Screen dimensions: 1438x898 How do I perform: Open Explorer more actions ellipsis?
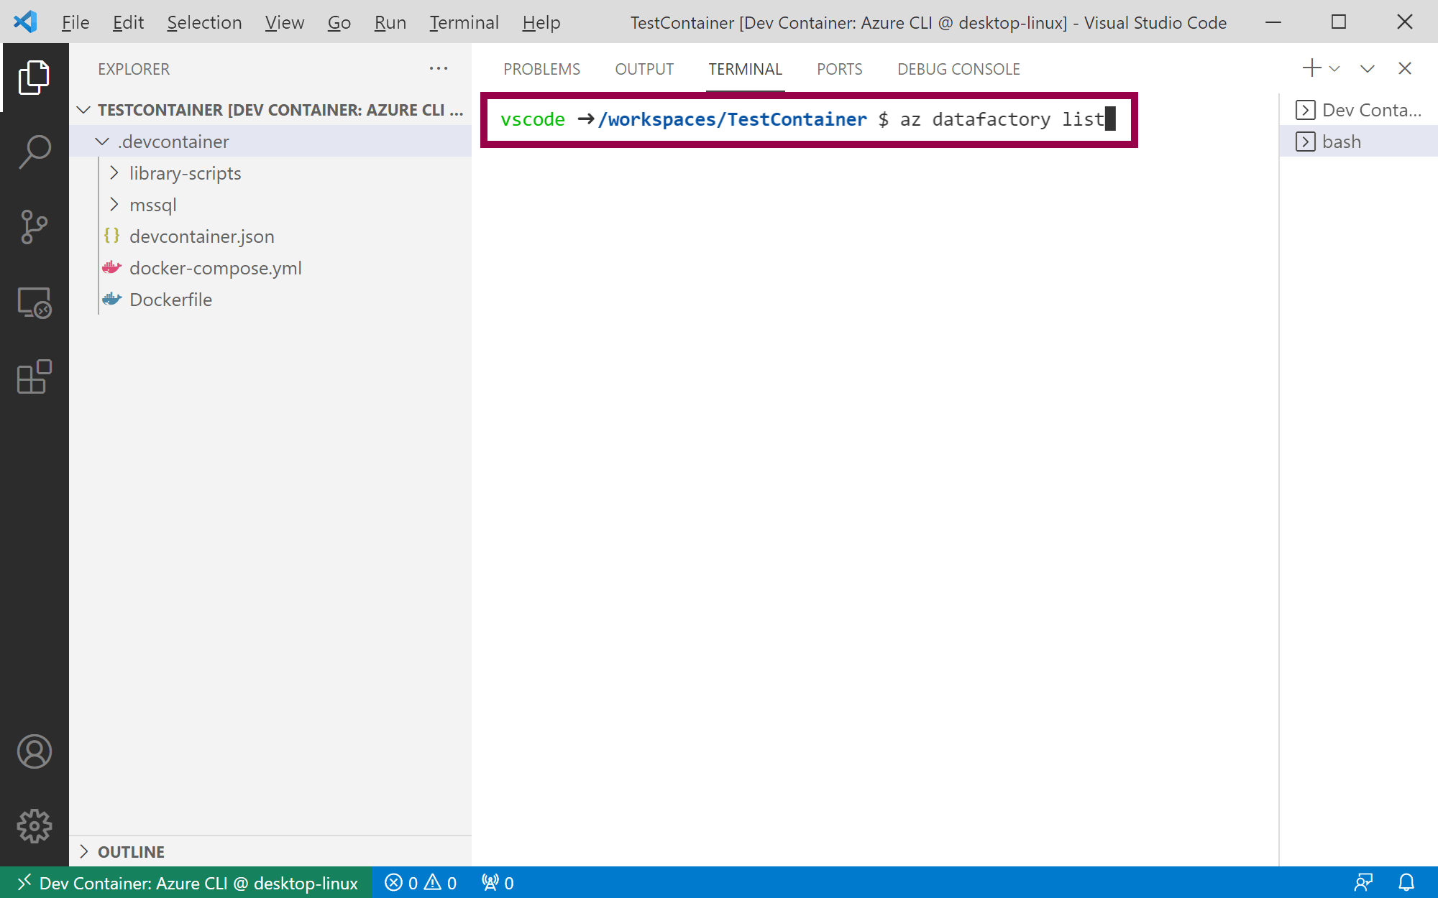pos(439,69)
